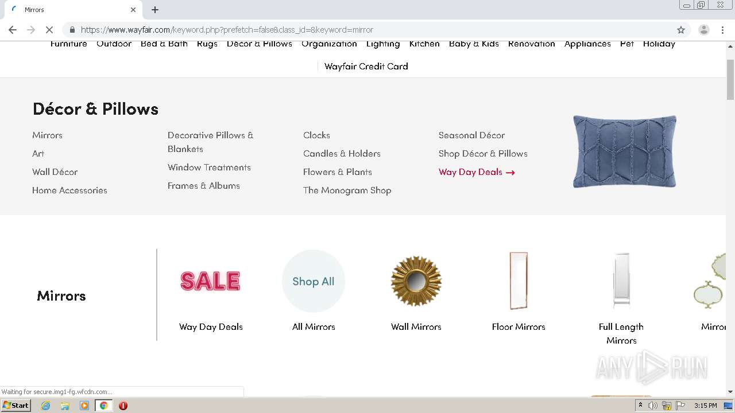Open Decorative Pillows & Blankets link
735x413 pixels.
[210, 142]
